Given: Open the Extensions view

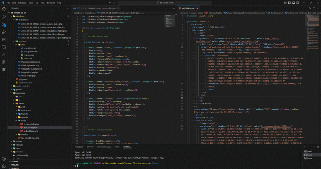Looking at the screenshot, I should 4,40.
